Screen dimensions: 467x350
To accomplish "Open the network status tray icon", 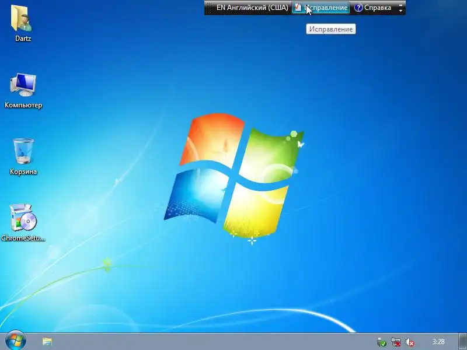I will tap(396, 342).
